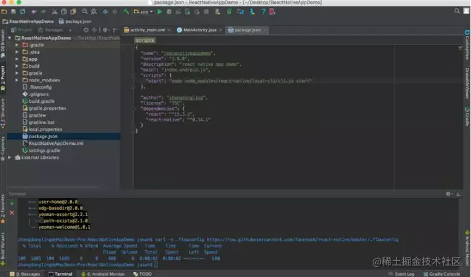Open the Project Structure toolbar icon
471x277 pixels.
pos(240,11)
